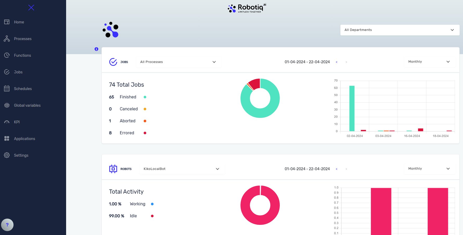The image size is (463, 235).
Task: Click the Robots panel chip icon
Action: (x=113, y=169)
